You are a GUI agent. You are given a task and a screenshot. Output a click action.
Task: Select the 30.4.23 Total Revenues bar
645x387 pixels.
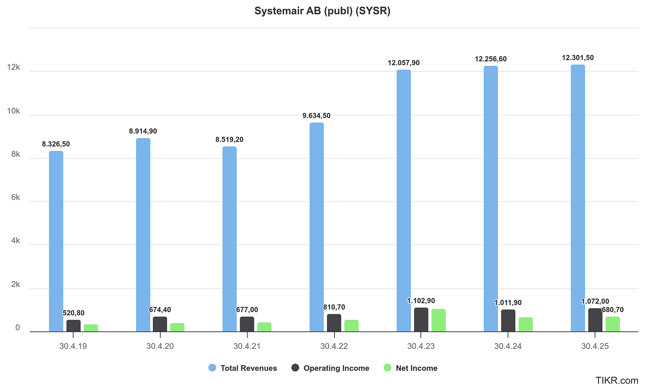tap(404, 201)
